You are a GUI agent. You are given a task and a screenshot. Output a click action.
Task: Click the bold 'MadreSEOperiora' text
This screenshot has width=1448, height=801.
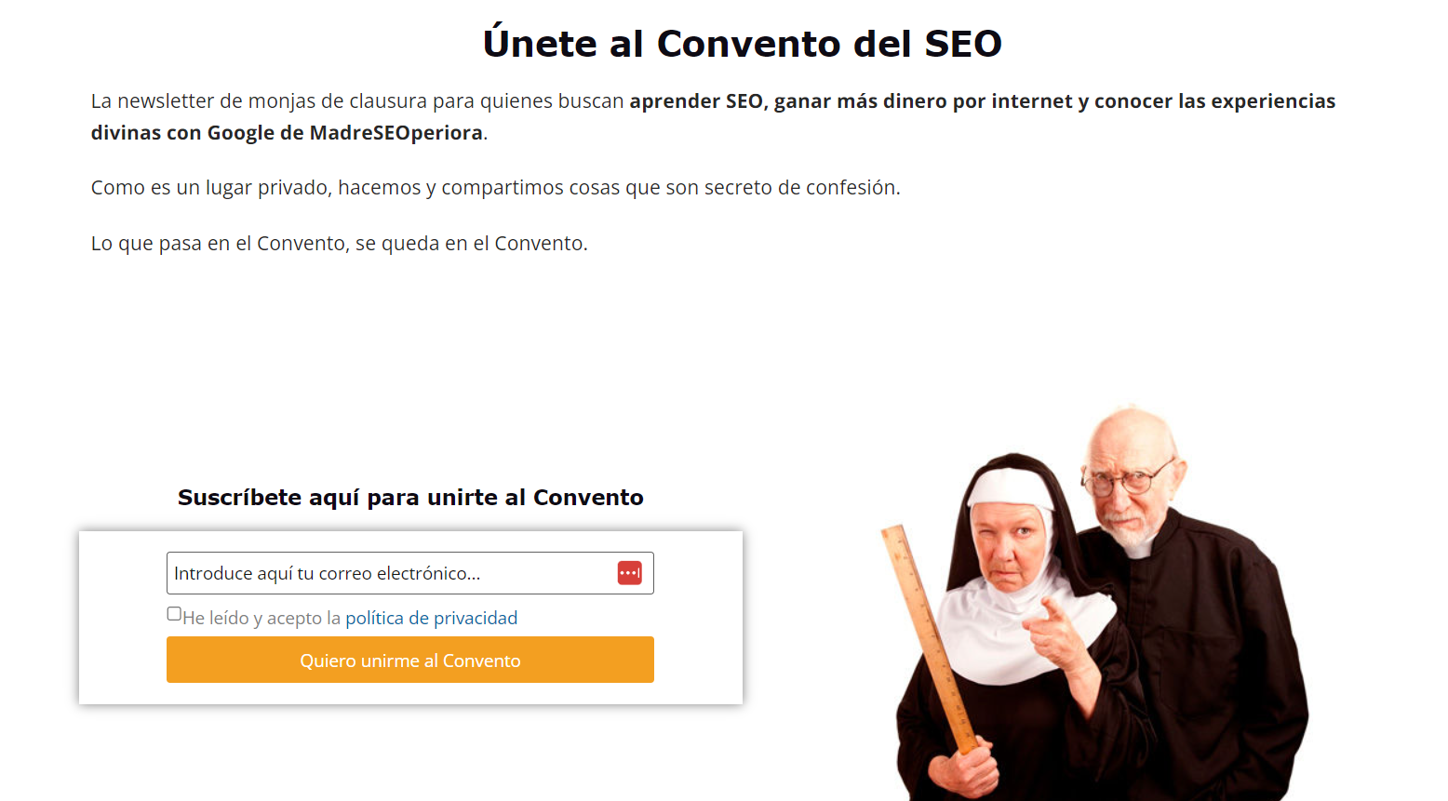pos(396,133)
